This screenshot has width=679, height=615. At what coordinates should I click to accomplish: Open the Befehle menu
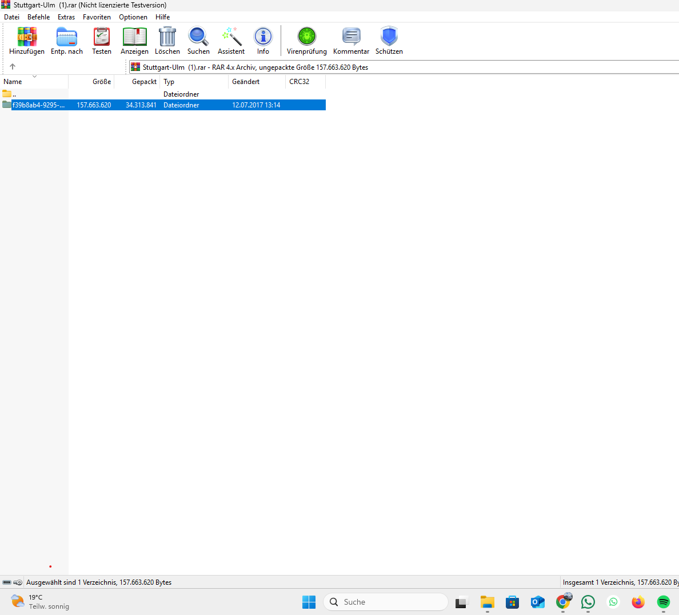pos(38,17)
